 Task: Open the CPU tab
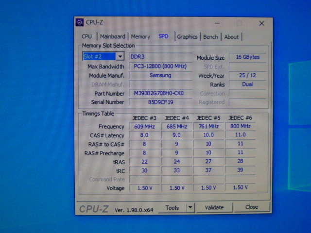86,37
